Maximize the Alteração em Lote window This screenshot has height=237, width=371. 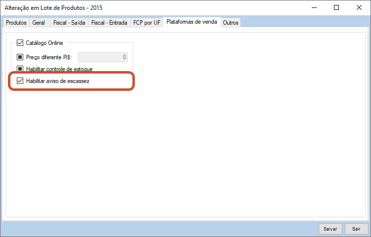[336, 8]
